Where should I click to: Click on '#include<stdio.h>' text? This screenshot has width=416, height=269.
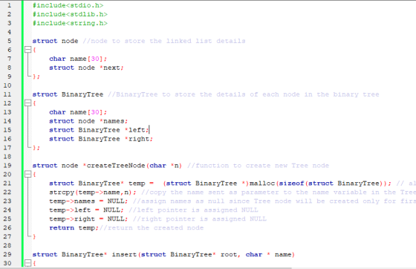click(x=68, y=5)
